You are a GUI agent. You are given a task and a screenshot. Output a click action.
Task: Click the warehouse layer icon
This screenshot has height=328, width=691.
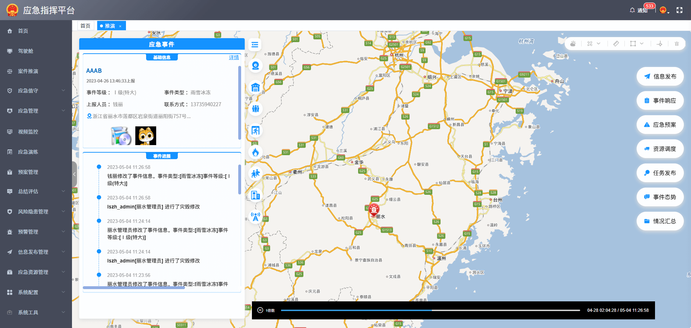pos(256,87)
